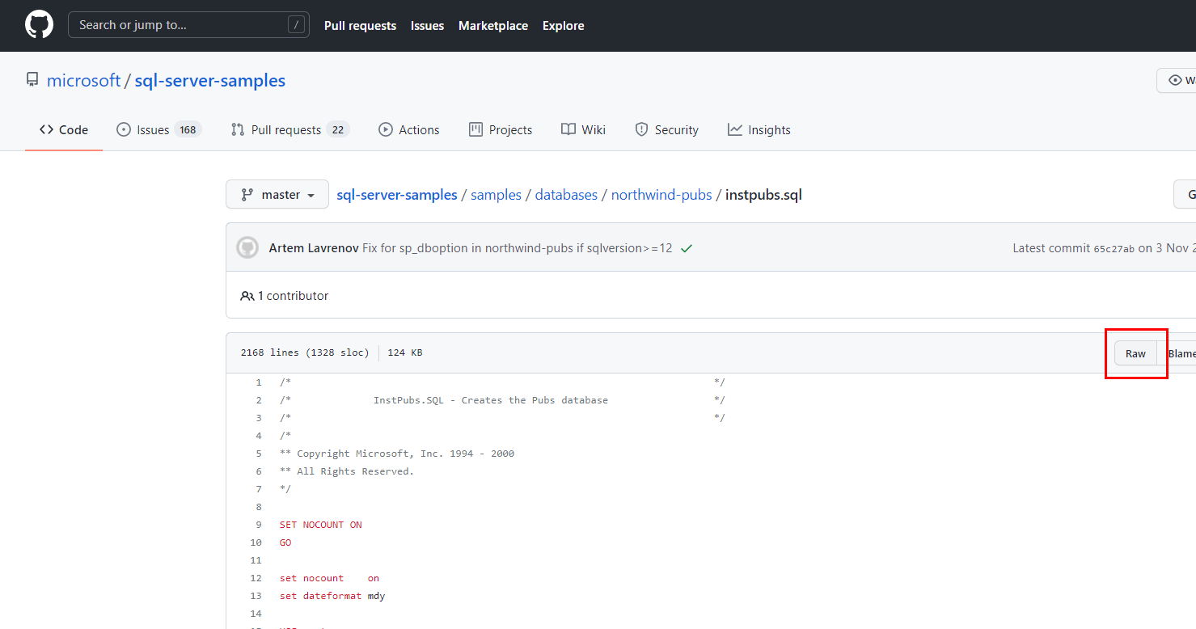The image size is (1196, 629).
Task: Click the Code tab angle-brackets icon
Action: click(x=46, y=129)
